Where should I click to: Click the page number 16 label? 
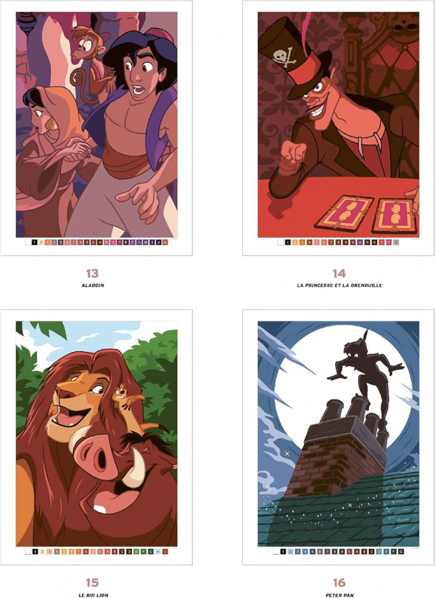339,583
